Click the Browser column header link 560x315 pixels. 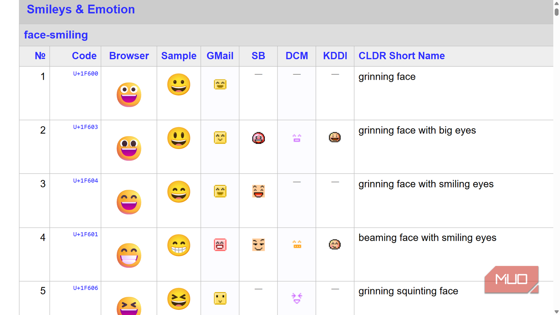(129, 56)
